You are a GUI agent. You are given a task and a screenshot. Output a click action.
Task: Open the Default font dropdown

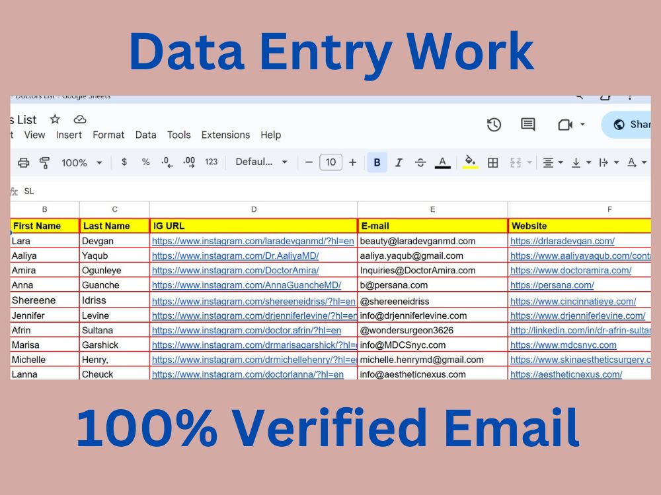pyautogui.click(x=261, y=162)
